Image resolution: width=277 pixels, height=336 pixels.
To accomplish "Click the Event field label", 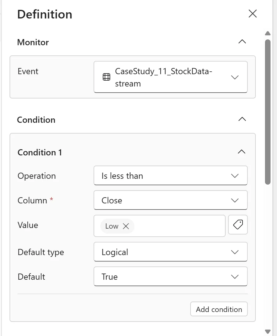I will pyautogui.click(x=28, y=71).
